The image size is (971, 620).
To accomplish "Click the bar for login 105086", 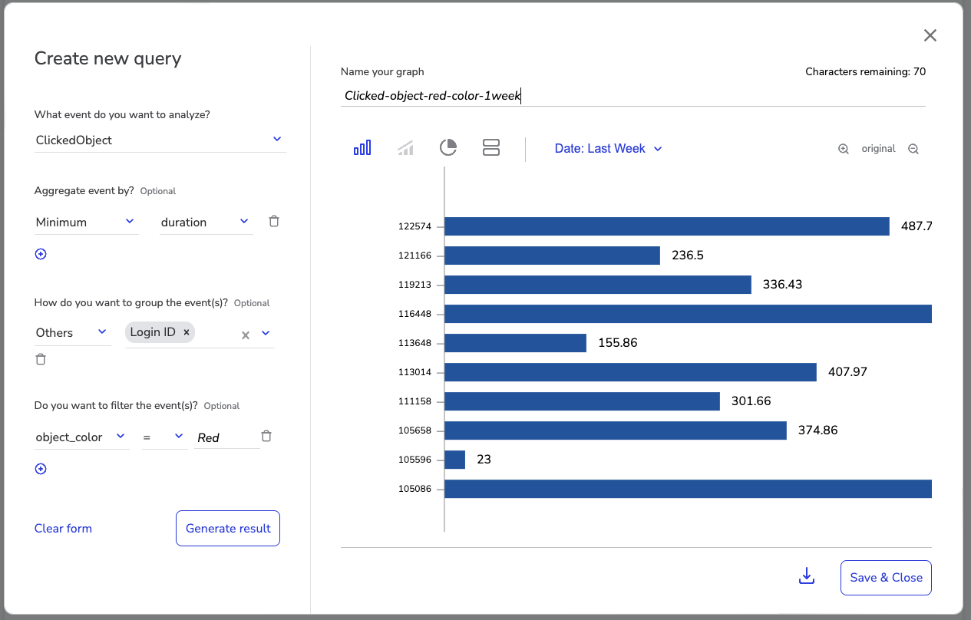I will pyautogui.click(x=688, y=489).
